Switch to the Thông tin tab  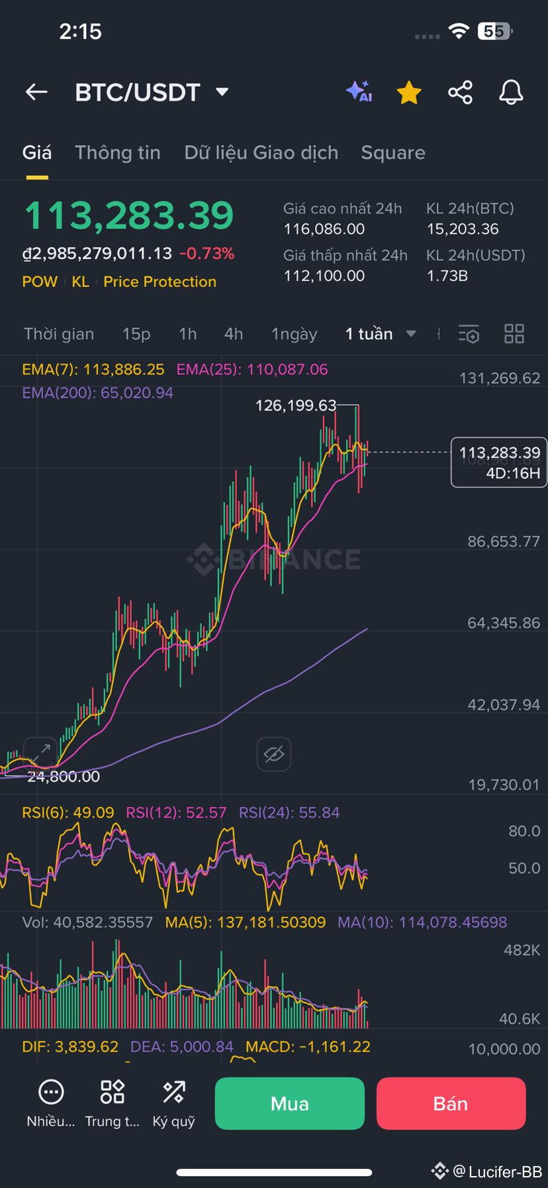click(x=118, y=152)
